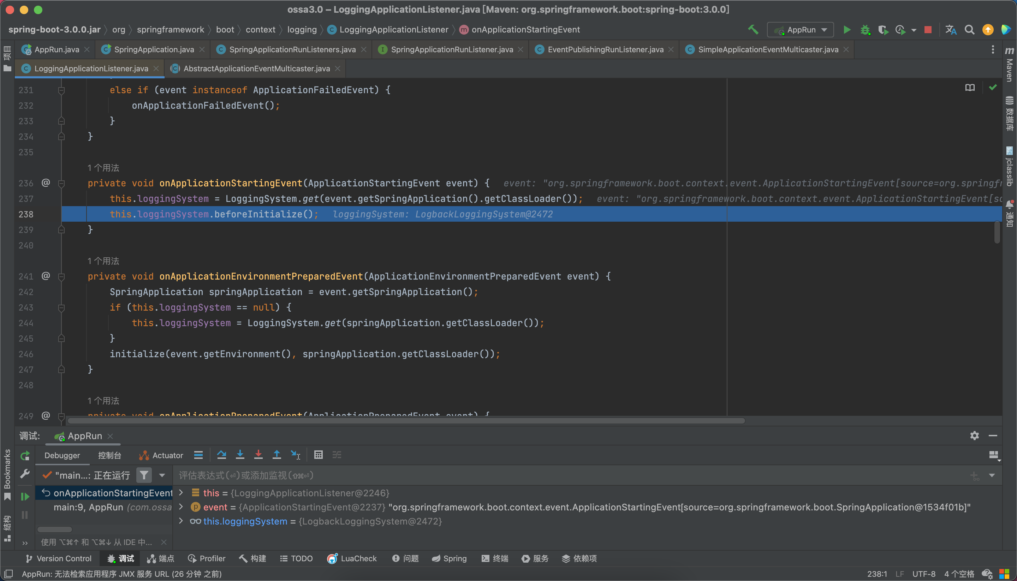Switch to SpringApplication.java tab
Image resolution: width=1017 pixels, height=581 pixels.
click(153, 49)
